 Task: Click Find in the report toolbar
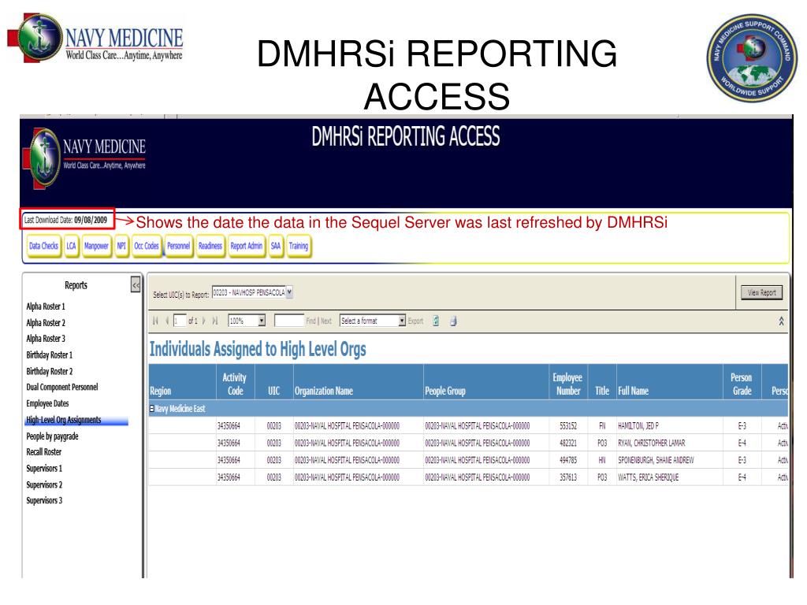point(311,321)
